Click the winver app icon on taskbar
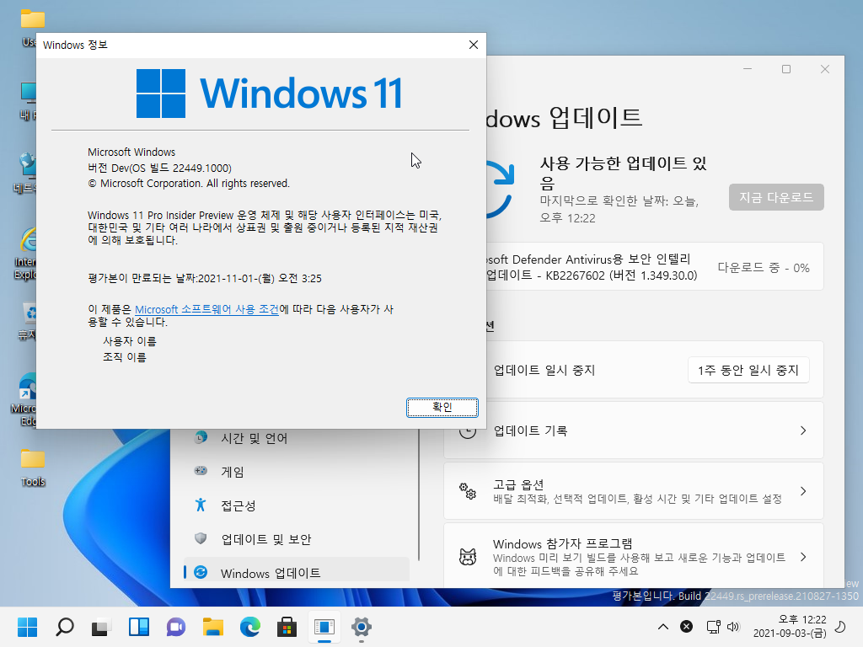The width and height of the screenshot is (863, 647). click(x=324, y=627)
